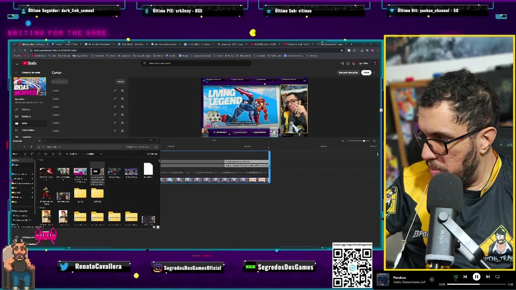This screenshot has width=516, height=290.
Task: Click the video thumbnail strip in timeline
Action: click(x=214, y=180)
